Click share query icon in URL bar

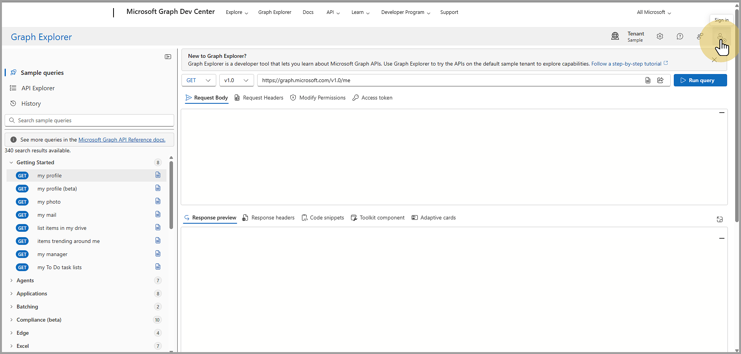click(661, 80)
